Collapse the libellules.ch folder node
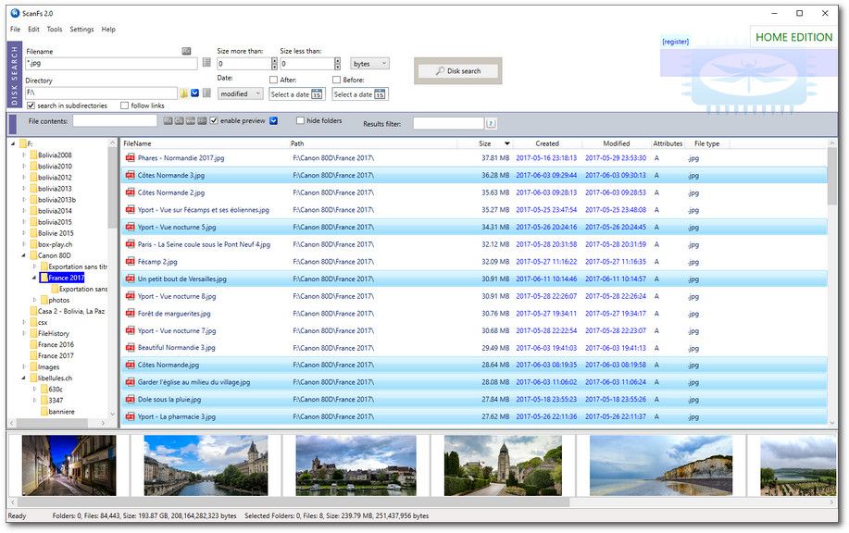Image resolution: width=849 pixels, height=533 pixels. pyautogui.click(x=24, y=378)
